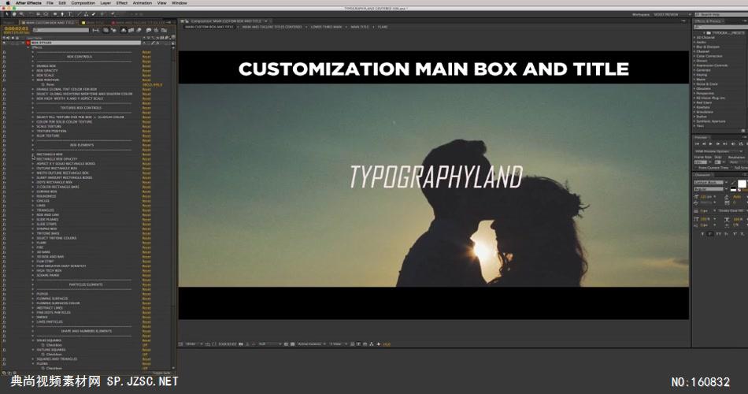Expand the Generate effects category

[704, 70]
